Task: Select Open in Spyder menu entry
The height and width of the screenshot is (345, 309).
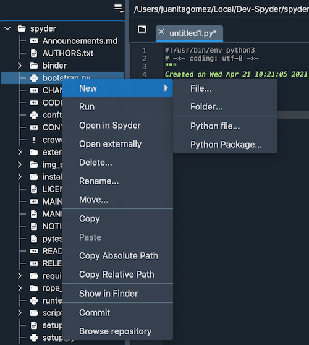Action: [117, 126]
